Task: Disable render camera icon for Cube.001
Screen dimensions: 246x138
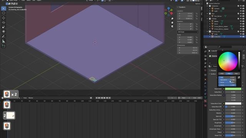Action: point(243,37)
